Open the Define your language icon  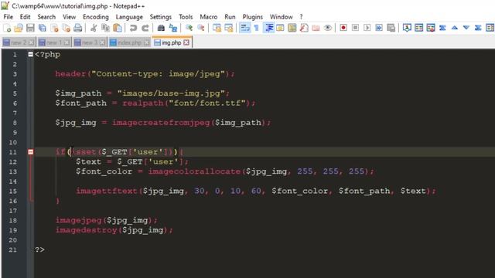[x=280, y=28]
